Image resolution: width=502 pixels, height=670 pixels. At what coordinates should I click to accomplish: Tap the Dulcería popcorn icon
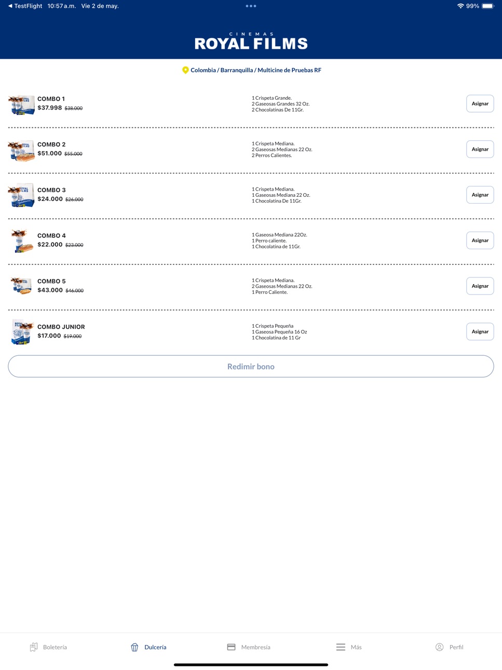click(134, 647)
